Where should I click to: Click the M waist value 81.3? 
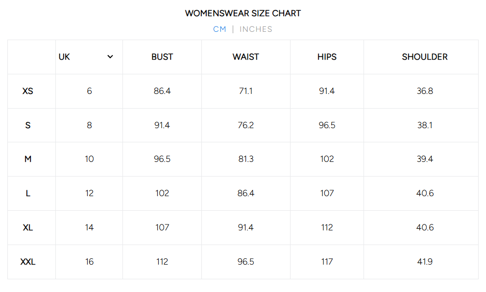tap(245, 159)
